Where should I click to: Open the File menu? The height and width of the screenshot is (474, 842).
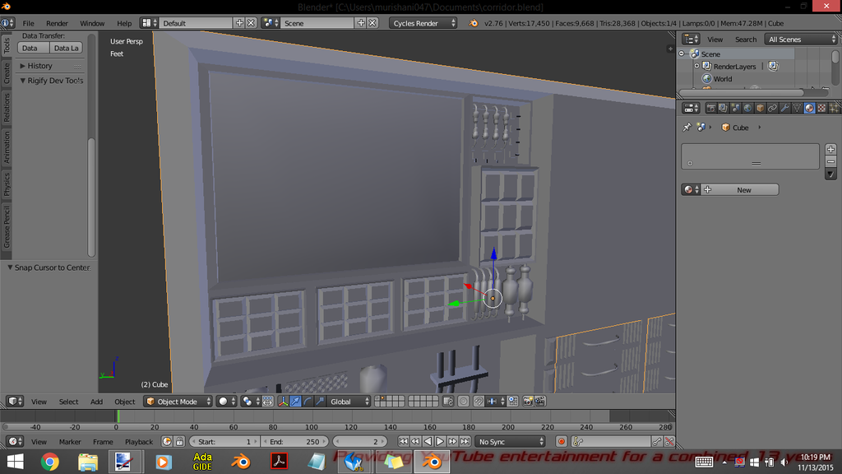29,23
